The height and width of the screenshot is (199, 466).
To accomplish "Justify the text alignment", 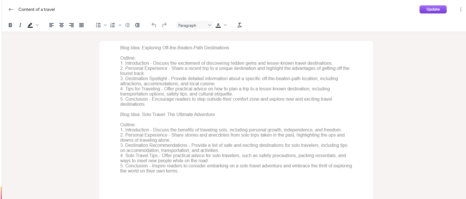I will pyautogui.click(x=81, y=25).
